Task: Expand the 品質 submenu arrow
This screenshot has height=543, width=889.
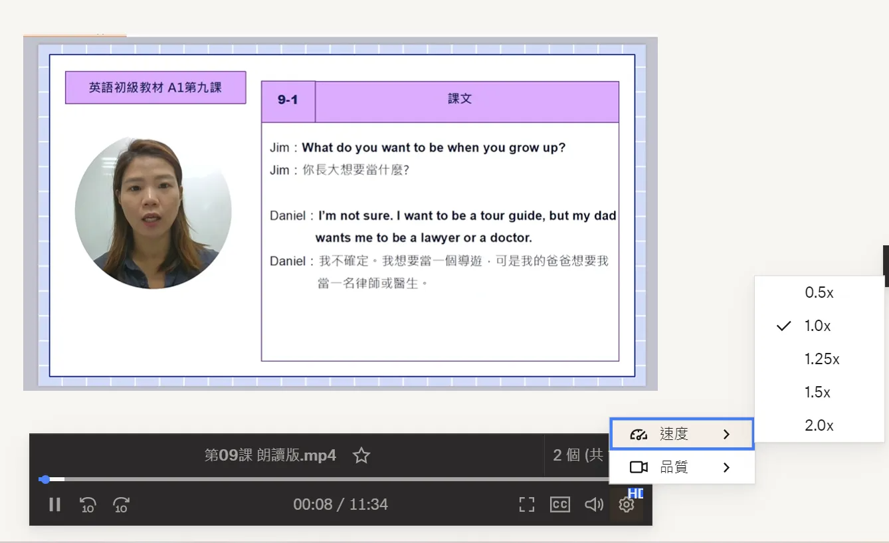Action: tap(726, 468)
